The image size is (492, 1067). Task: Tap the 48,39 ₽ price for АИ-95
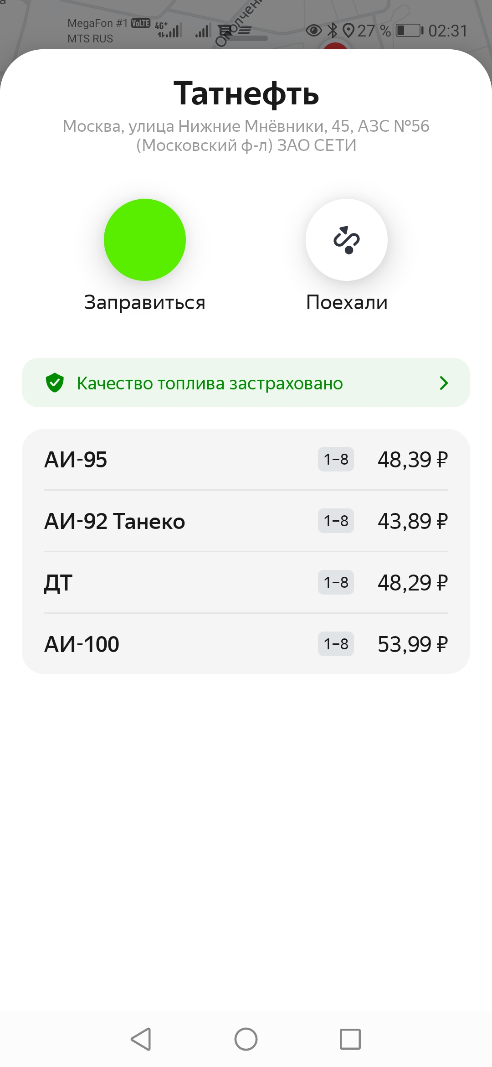(413, 459)
